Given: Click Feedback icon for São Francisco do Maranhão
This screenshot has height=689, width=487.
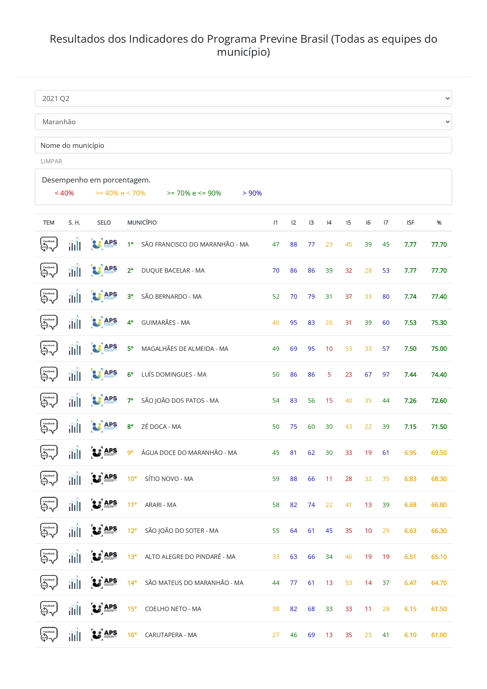Looking at the screenshot, I should click(x=49, y=244).
